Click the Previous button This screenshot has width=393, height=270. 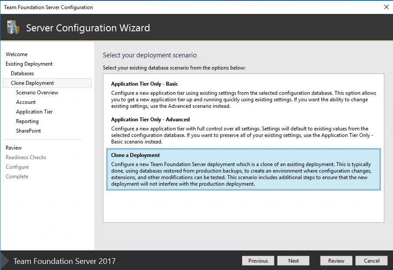point(258,261)
